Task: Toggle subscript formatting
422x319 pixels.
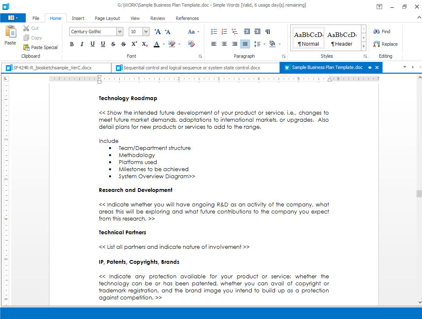Action: coord(145,44)
